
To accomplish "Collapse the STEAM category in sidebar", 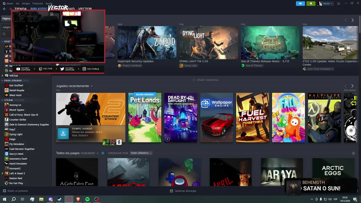I will coord(2,100).
